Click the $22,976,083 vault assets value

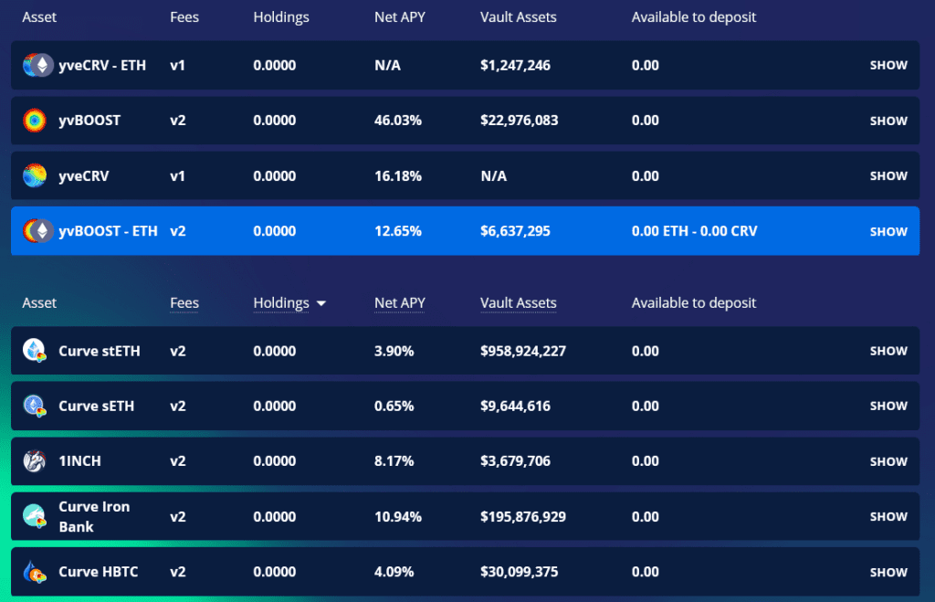(519, 121)
